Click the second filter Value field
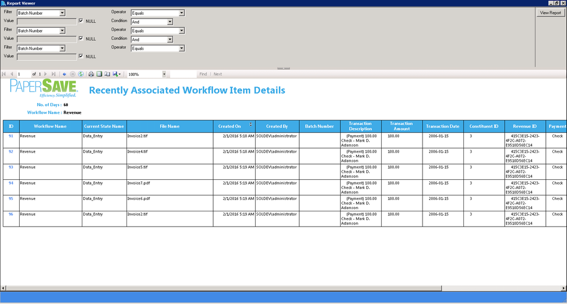 tap(47, 39)
